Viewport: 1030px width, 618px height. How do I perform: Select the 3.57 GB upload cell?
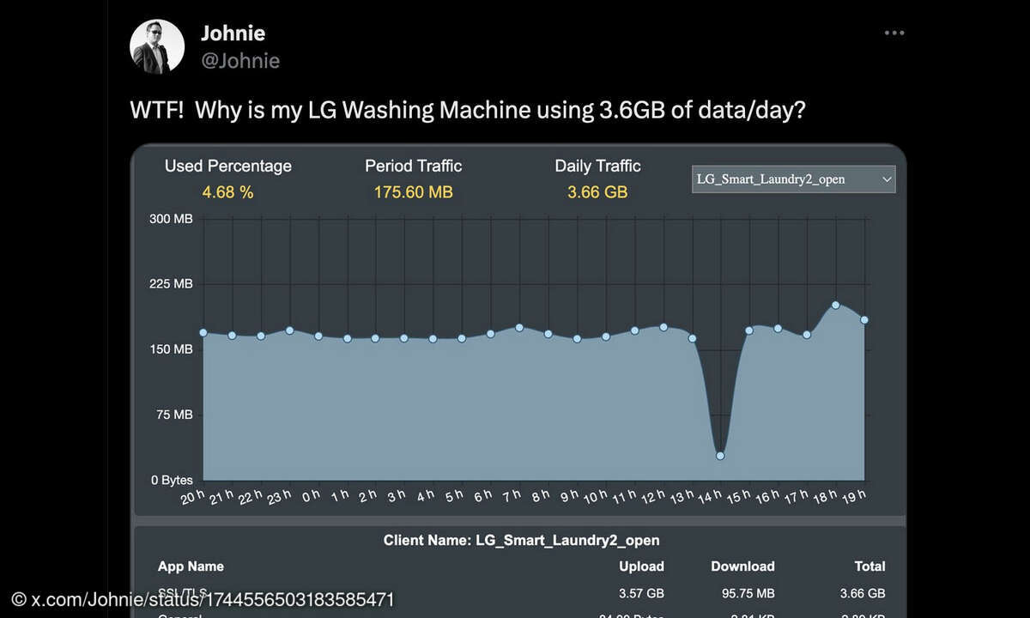(642, 593)
